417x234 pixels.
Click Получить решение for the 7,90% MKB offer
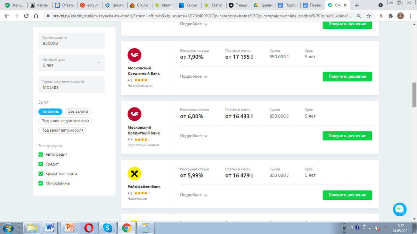point(347,77)
